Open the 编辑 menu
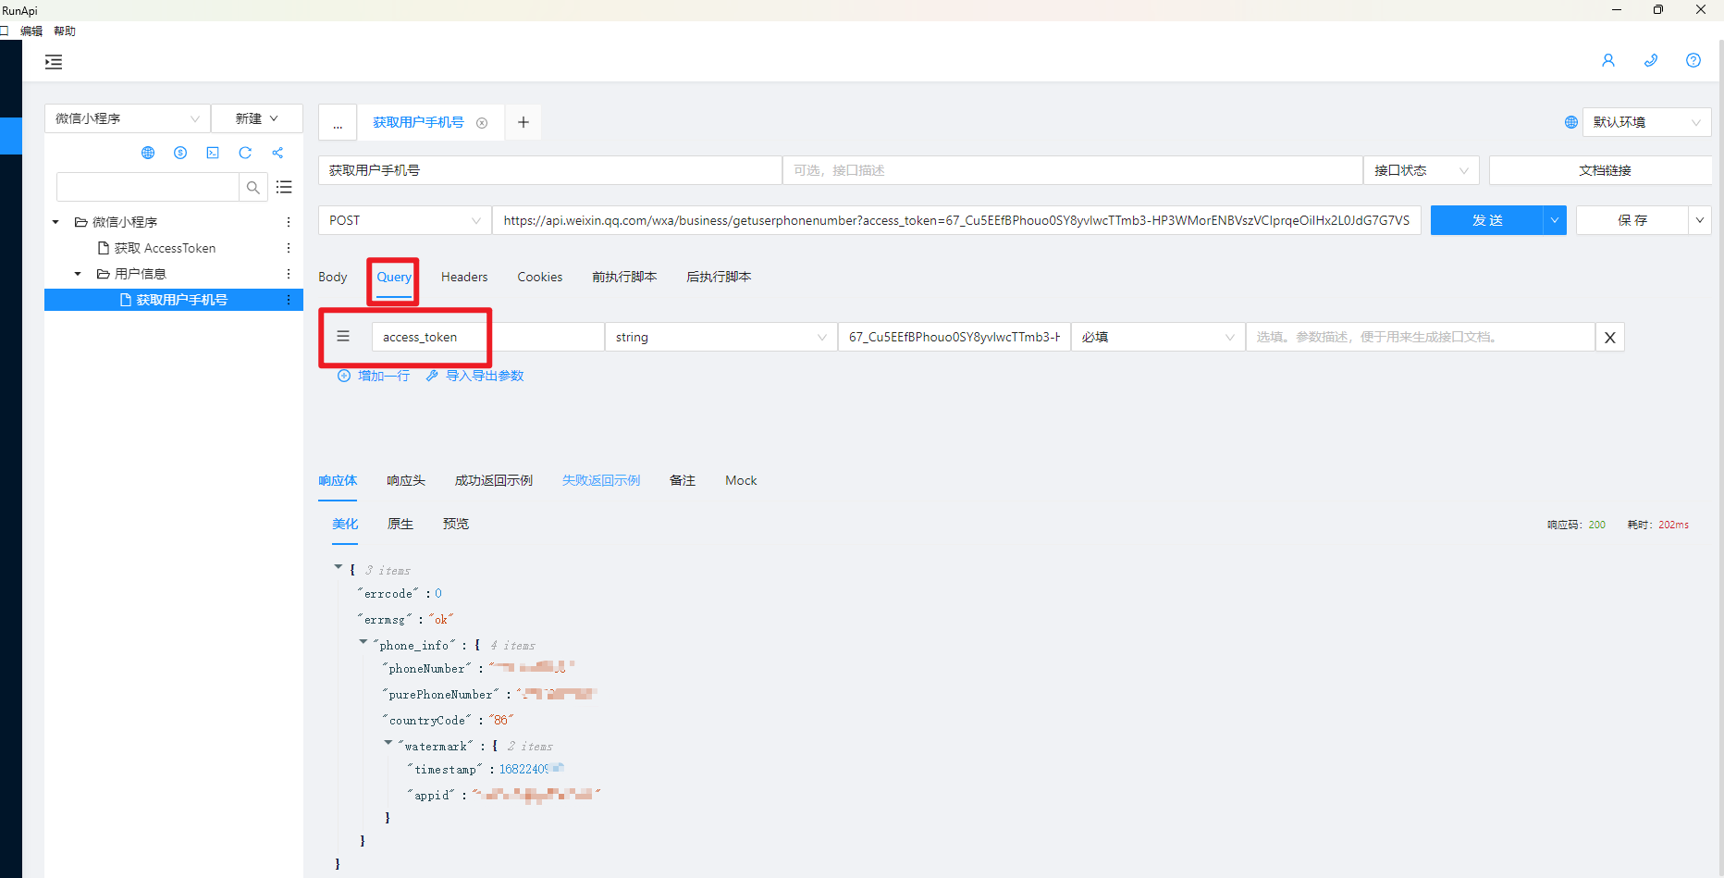Viewport: 1724px width, 878px height. point(31,31)
